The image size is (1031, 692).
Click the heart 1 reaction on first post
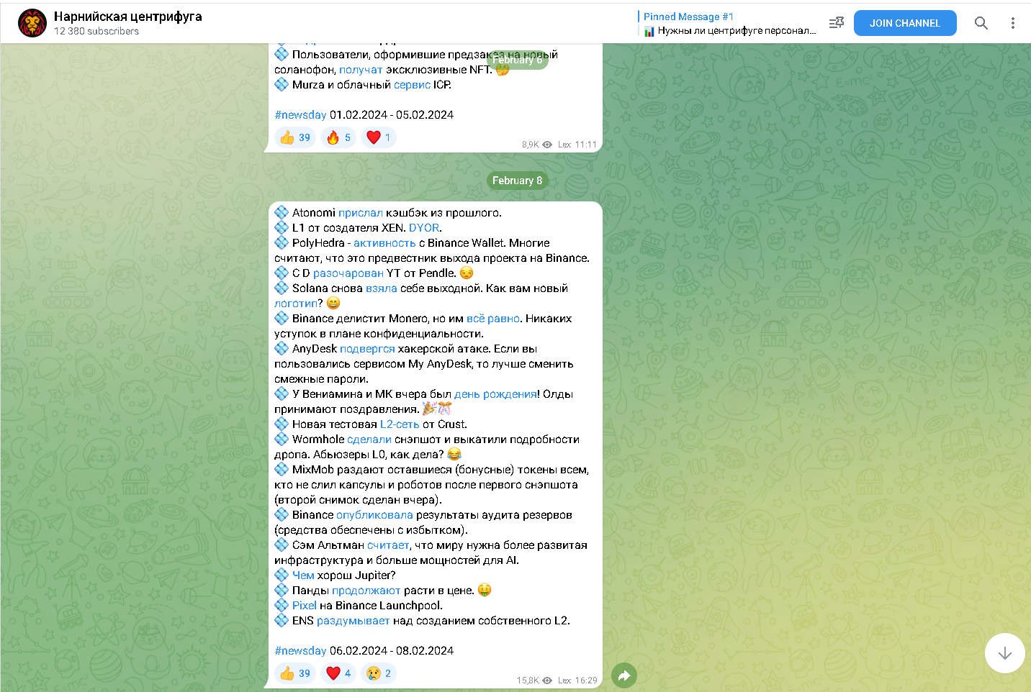click(x=379, y=137)
